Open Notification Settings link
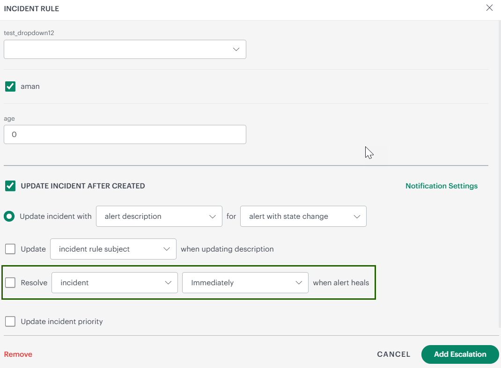This screenshot has width=501, height=368. click(x=441, y=186)
